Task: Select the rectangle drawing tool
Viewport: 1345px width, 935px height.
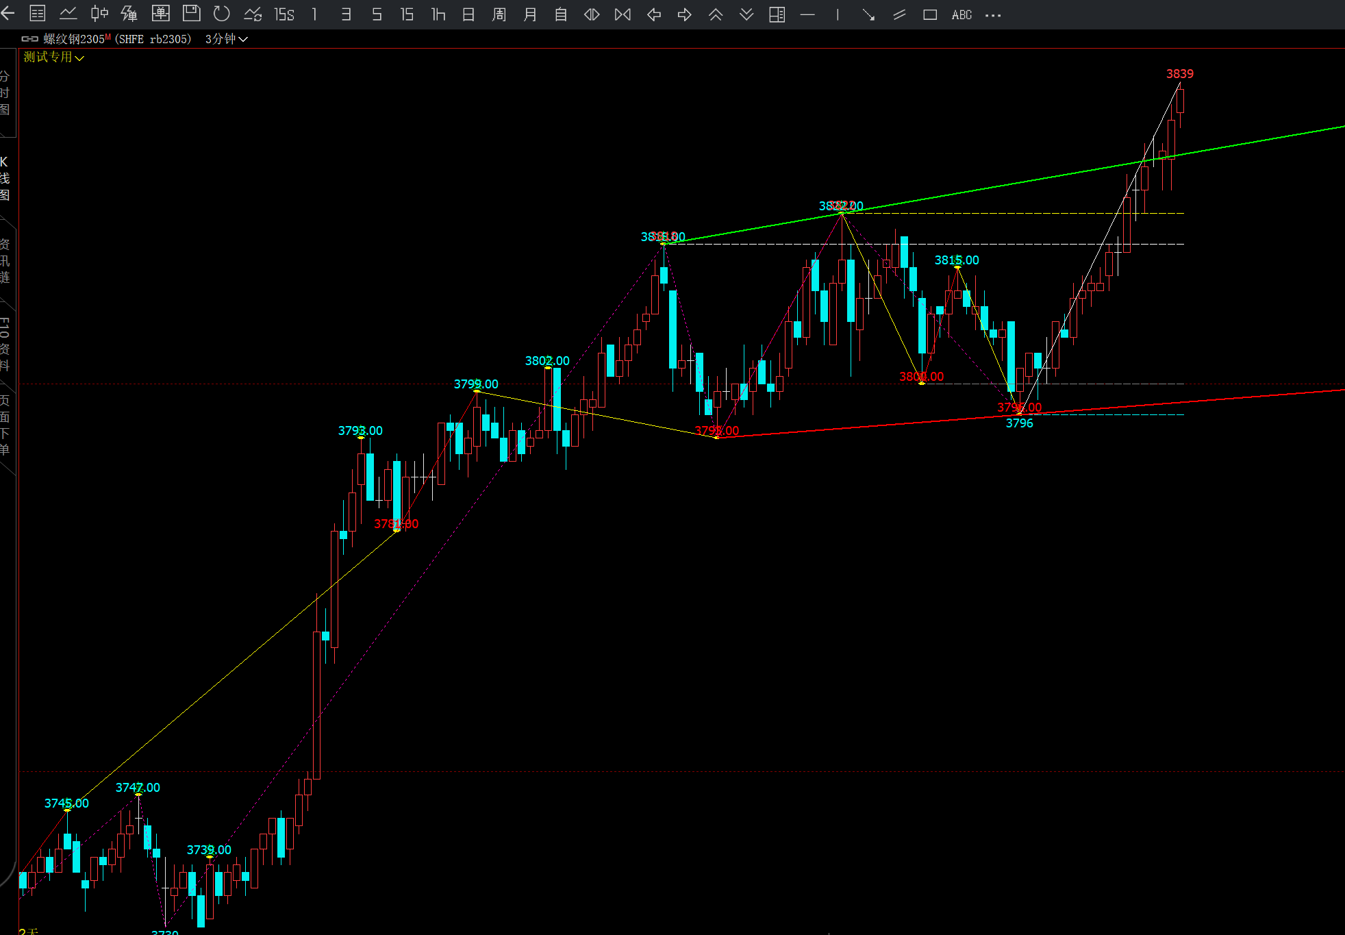Action: click(x=930, y=14)
